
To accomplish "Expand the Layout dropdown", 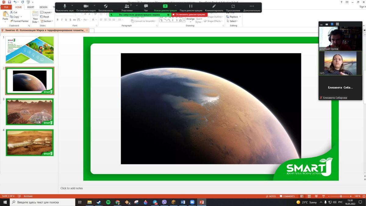I will [47, 13].
